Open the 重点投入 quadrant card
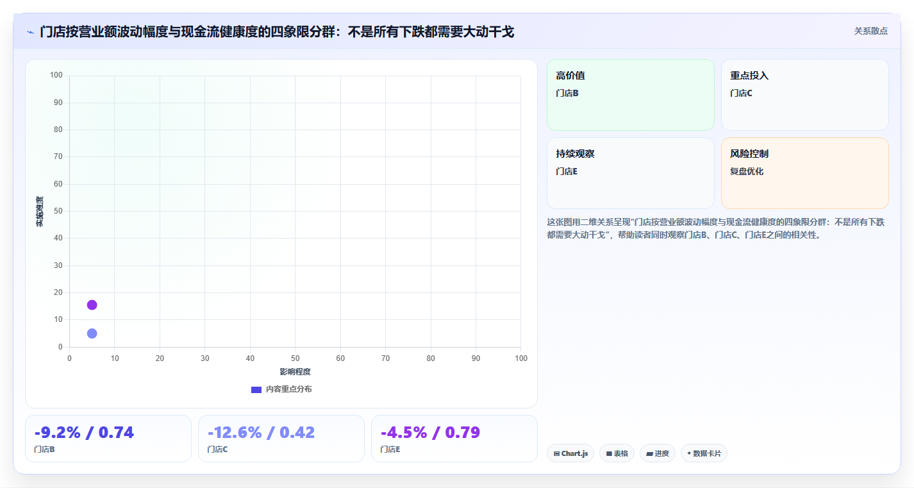 point(805,95)
